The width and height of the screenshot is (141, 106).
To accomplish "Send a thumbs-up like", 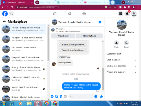I will click(x=101, y=96).
